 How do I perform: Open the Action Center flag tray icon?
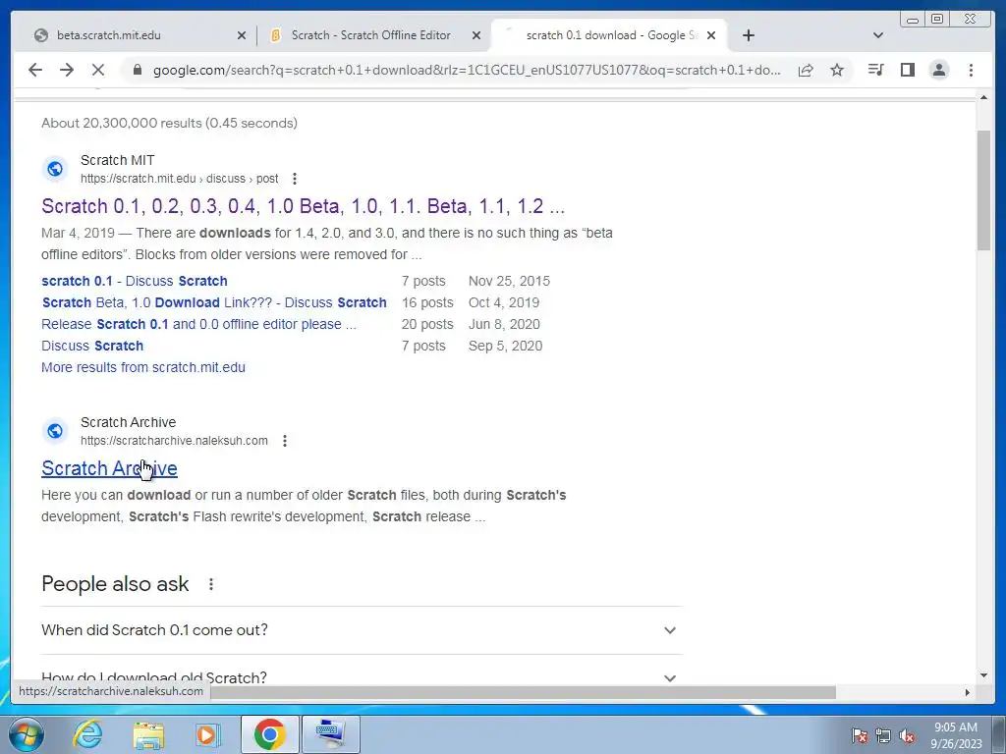click(860, 735)
